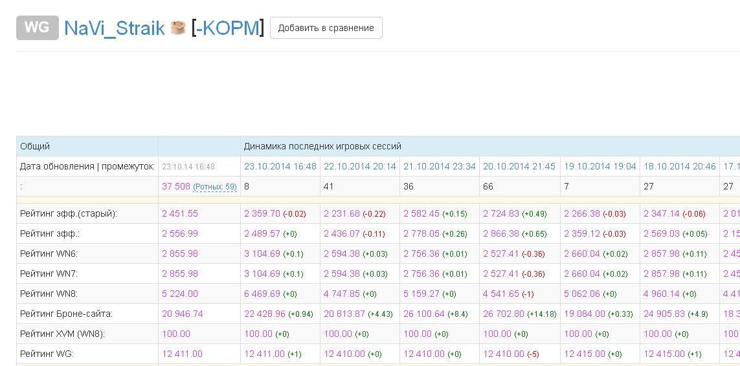740x366 pixels.
Task: Click Броне-сайт value 22 428.96
Action: [265, 314]
